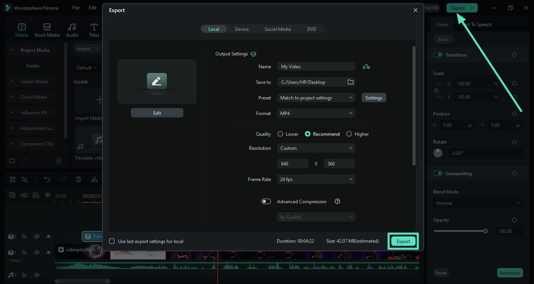Screen dimensions: 534x284
Task: Click the timeline selection cursor tool
Action: pyautogui.click(x=25, y=179)
